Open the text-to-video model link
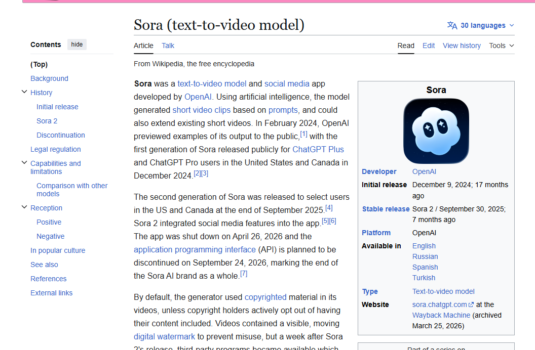Screen dimensions: 535x350 pyautogui.click(x=212, y=84)
